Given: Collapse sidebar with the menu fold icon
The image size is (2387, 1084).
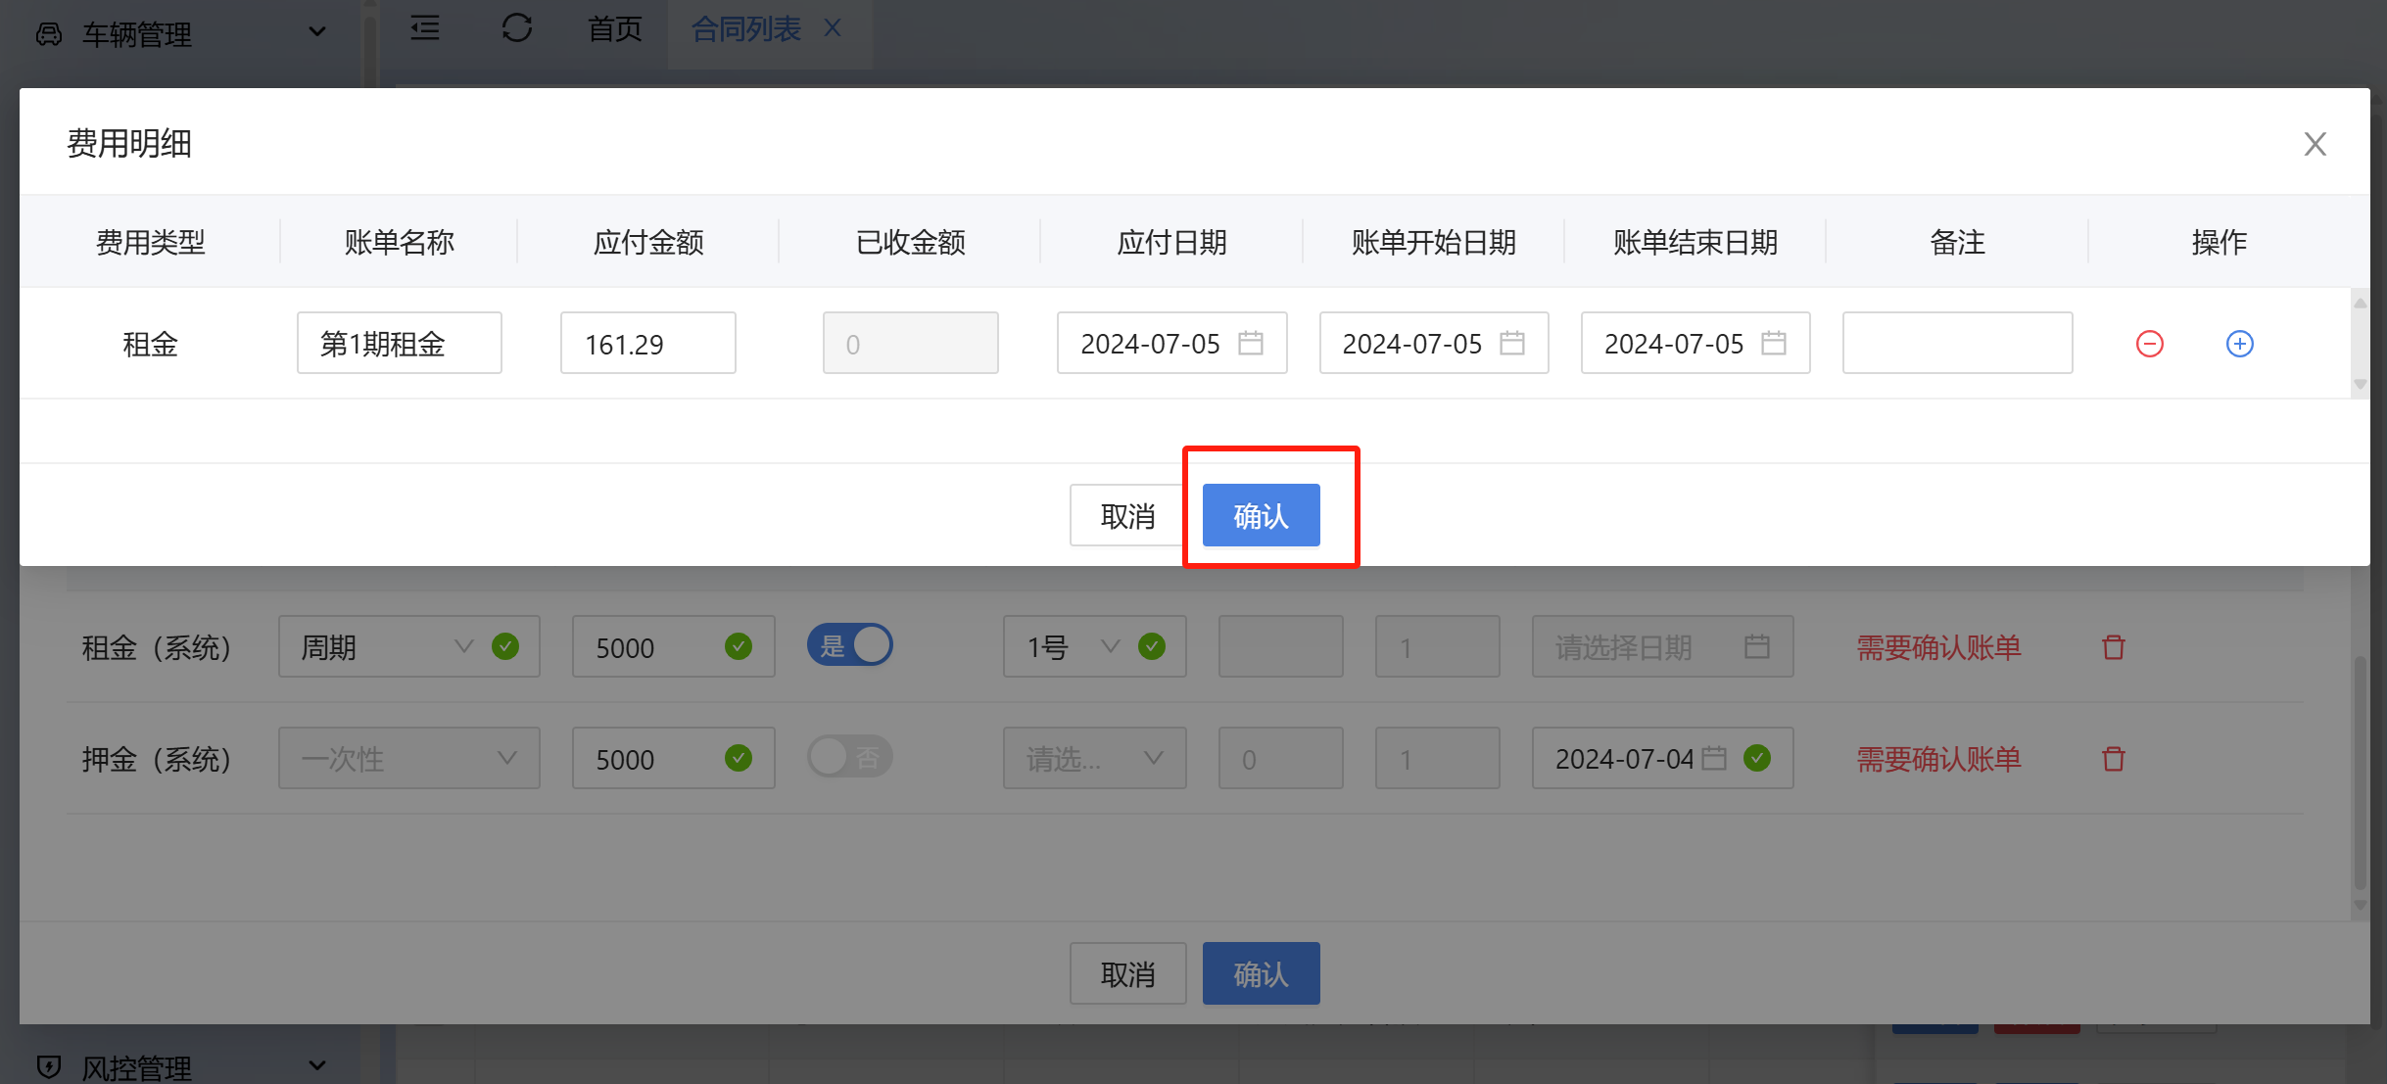Looking at the screenshot, I should click(424, 28).
